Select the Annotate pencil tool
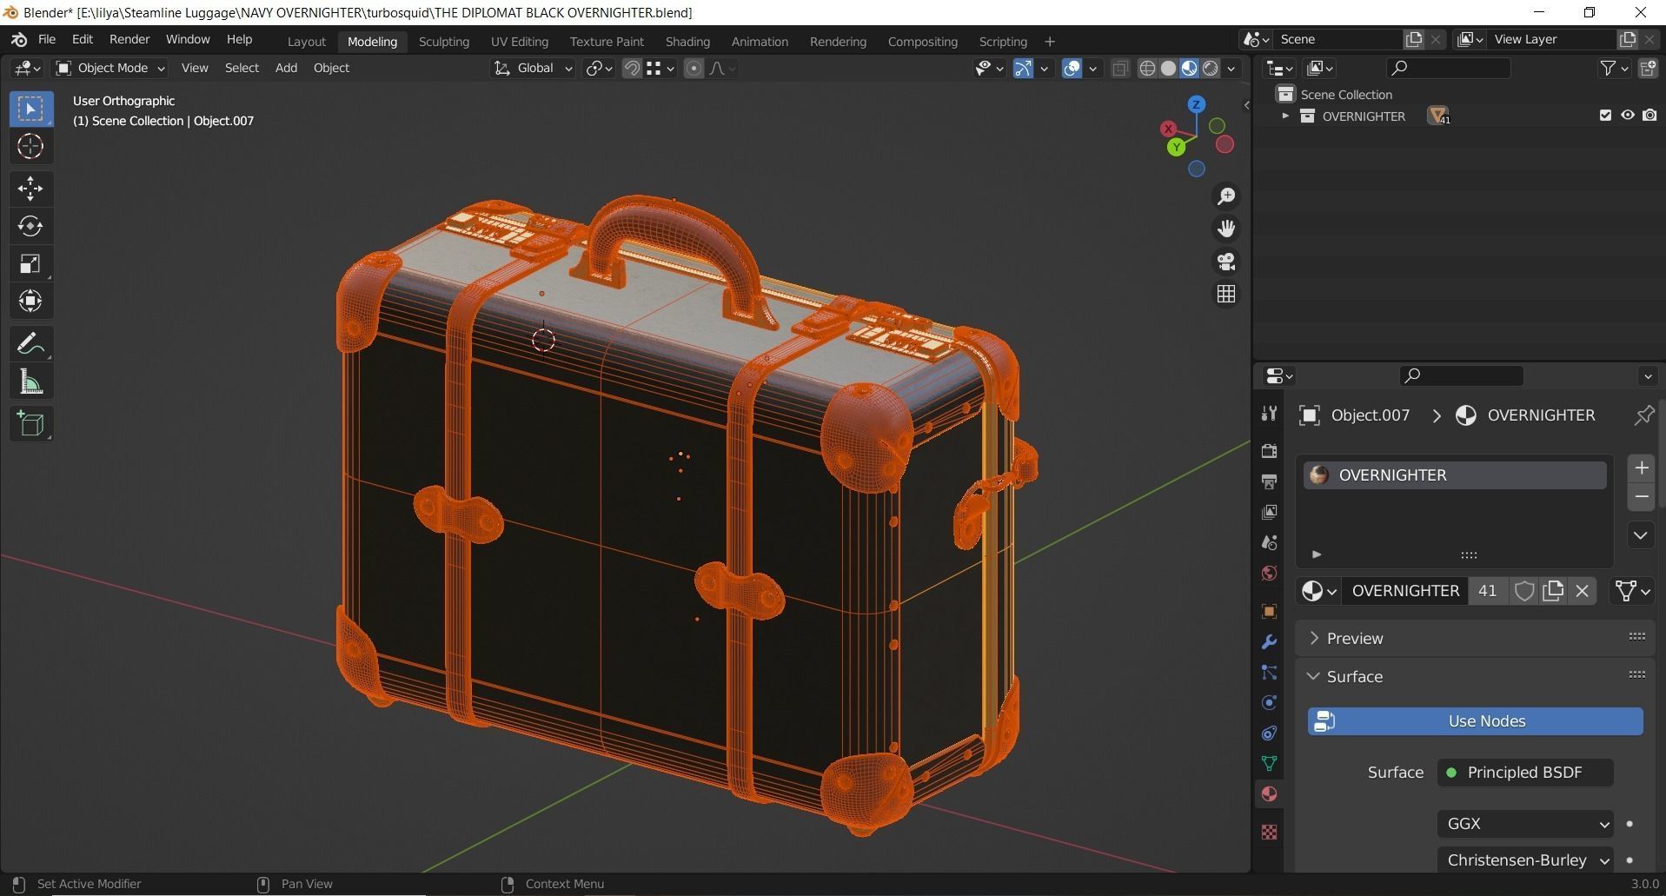 [x=30, y=344]
